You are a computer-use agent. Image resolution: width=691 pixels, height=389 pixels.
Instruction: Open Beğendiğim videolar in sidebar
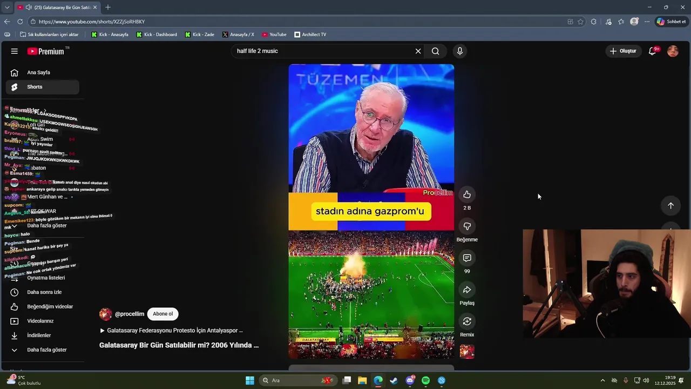pos(42,307)
